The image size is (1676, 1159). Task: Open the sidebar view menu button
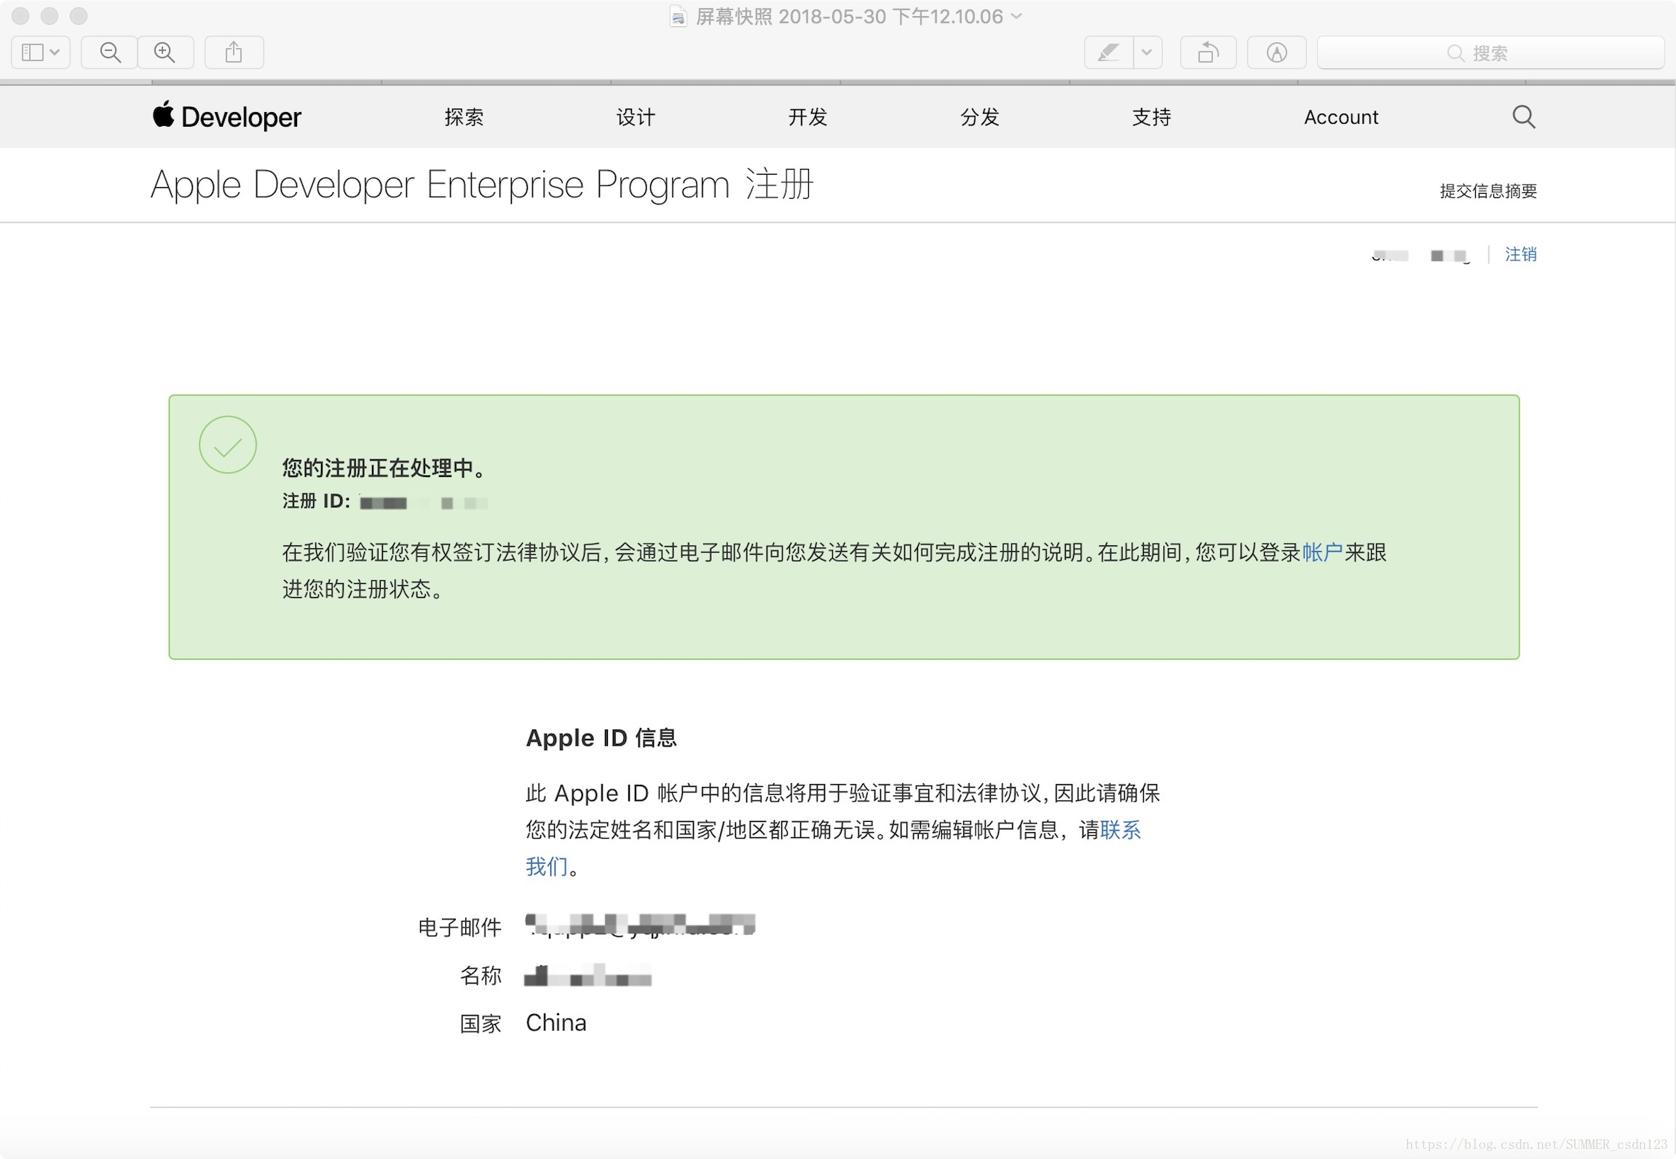click(41, 52)
